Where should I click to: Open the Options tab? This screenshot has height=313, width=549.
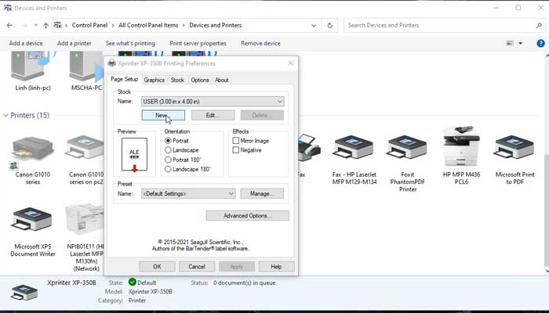[x=200, y=80]
